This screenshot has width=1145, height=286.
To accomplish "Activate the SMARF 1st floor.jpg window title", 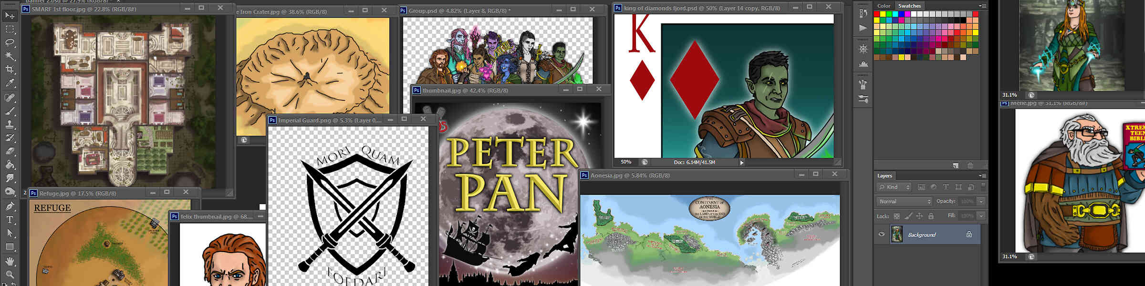I will coord(84,9).
